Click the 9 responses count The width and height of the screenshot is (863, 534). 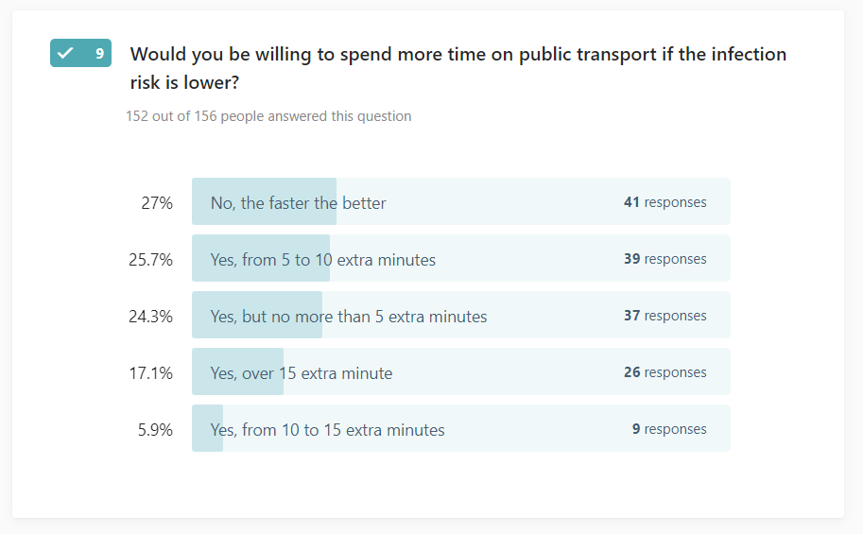coord(669,429)
